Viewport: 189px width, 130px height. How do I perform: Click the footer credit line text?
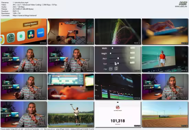47,129
